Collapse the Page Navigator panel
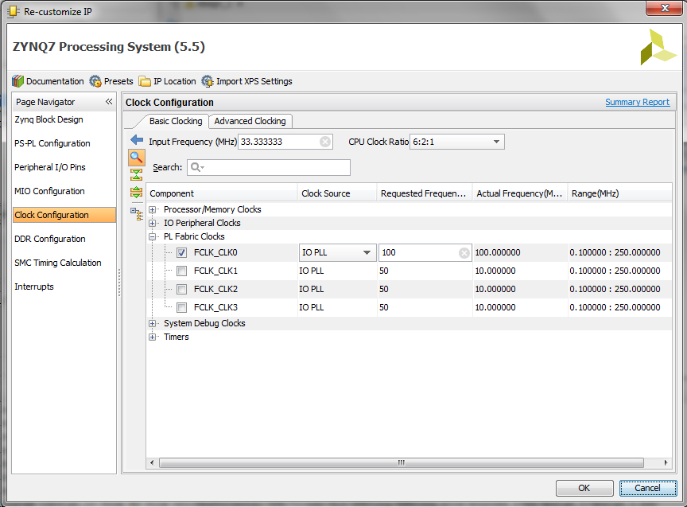The image size is (687, 507). [x=109, y=102]
